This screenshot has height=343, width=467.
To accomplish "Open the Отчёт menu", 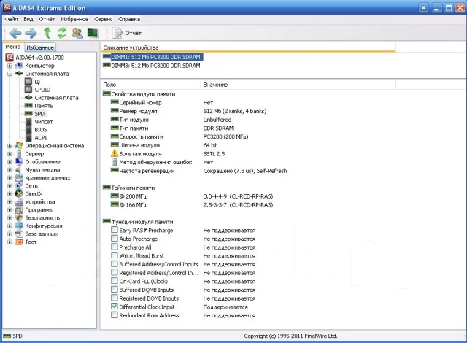I will pos(47,19).
